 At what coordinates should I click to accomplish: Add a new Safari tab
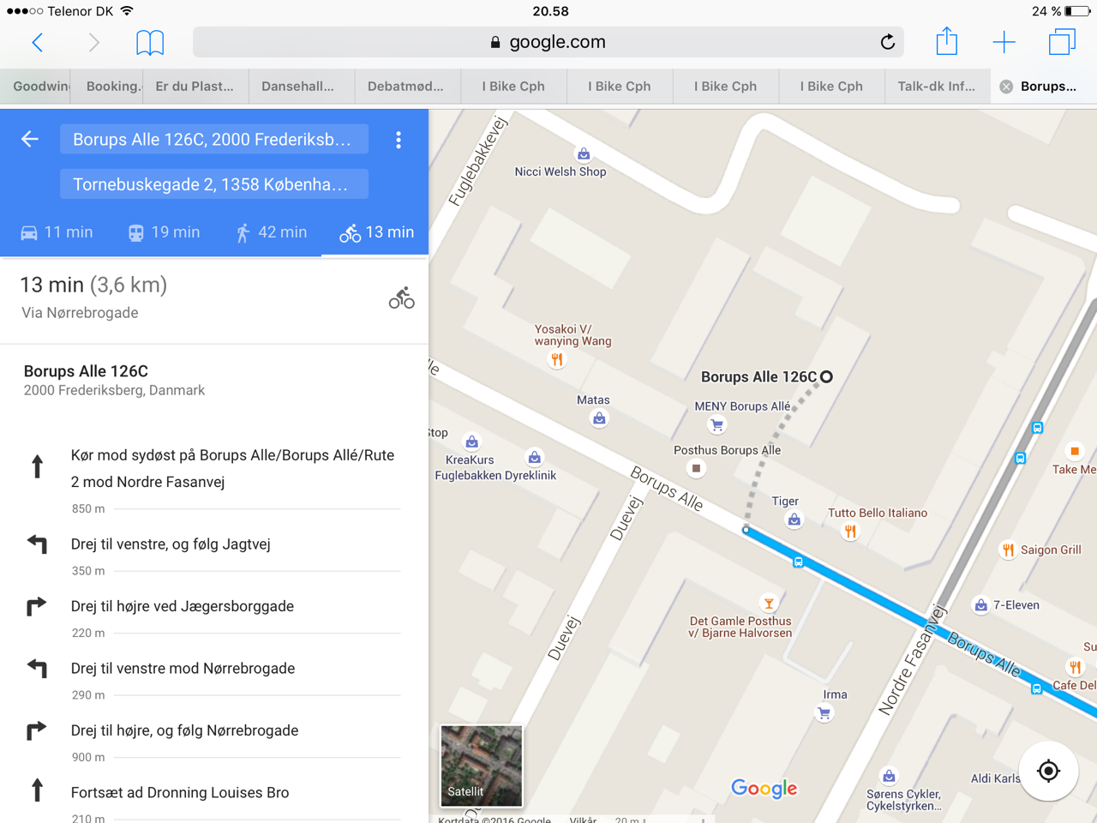point(1004,42)
